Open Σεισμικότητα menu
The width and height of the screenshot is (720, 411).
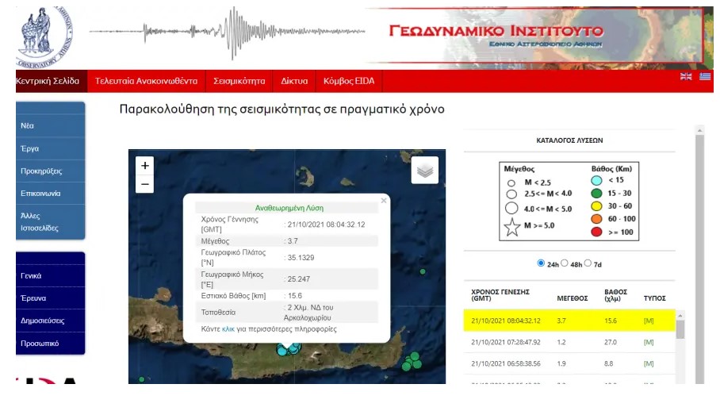tap(239, 81)
